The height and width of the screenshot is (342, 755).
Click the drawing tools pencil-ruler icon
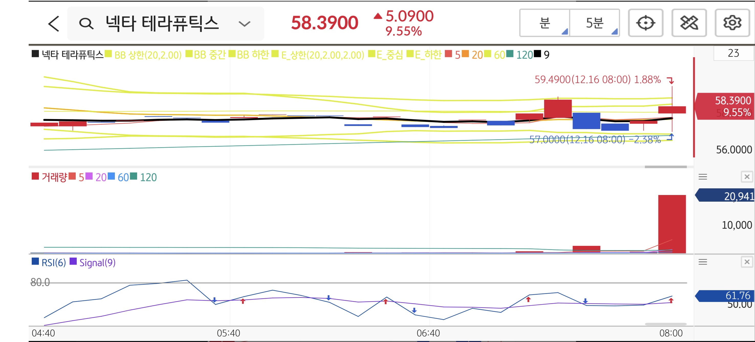[x=689, y=23]
